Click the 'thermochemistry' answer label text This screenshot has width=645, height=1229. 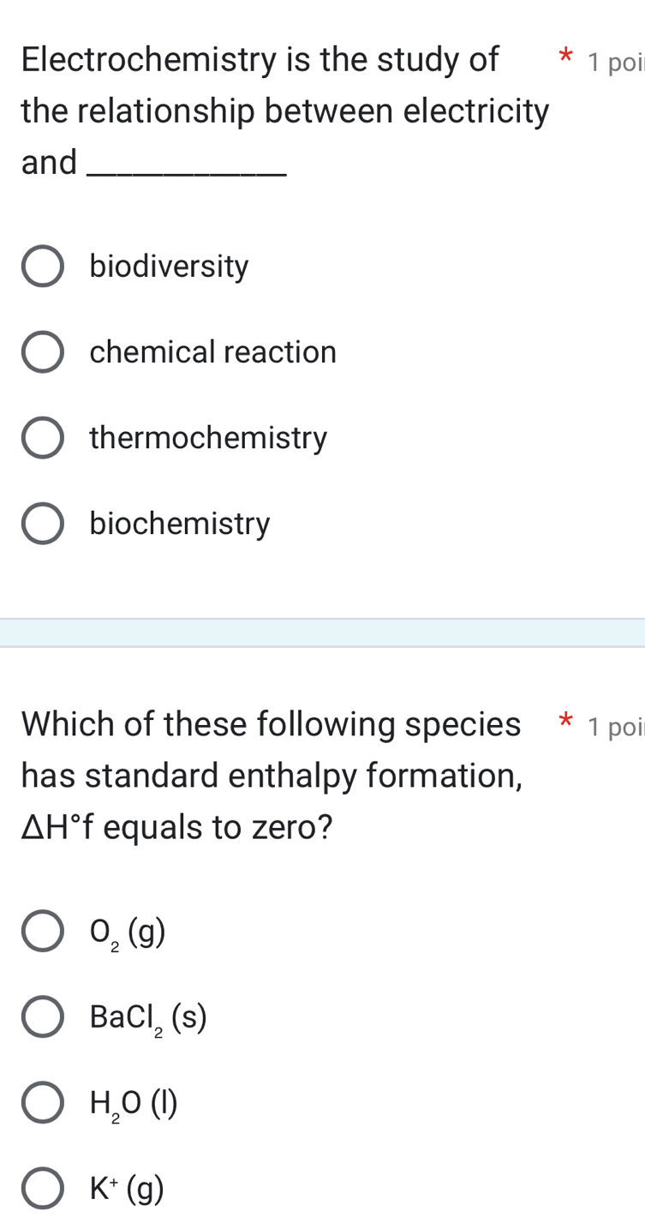click(x=208, y=439)
